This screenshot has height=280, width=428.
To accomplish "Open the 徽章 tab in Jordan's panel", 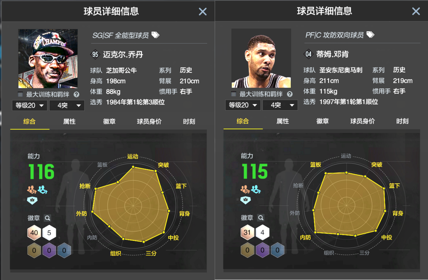I will click(109, 121).
